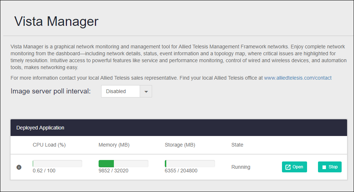This screenshot has height=192, width=354.
Task: Select the 'Memory (MB)' column header
Action: coord(114,145)
